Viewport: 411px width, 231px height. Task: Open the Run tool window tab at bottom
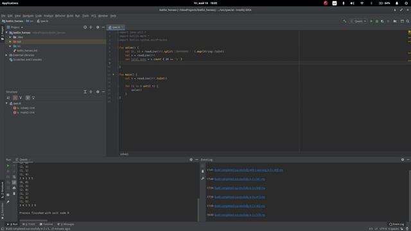13,224
